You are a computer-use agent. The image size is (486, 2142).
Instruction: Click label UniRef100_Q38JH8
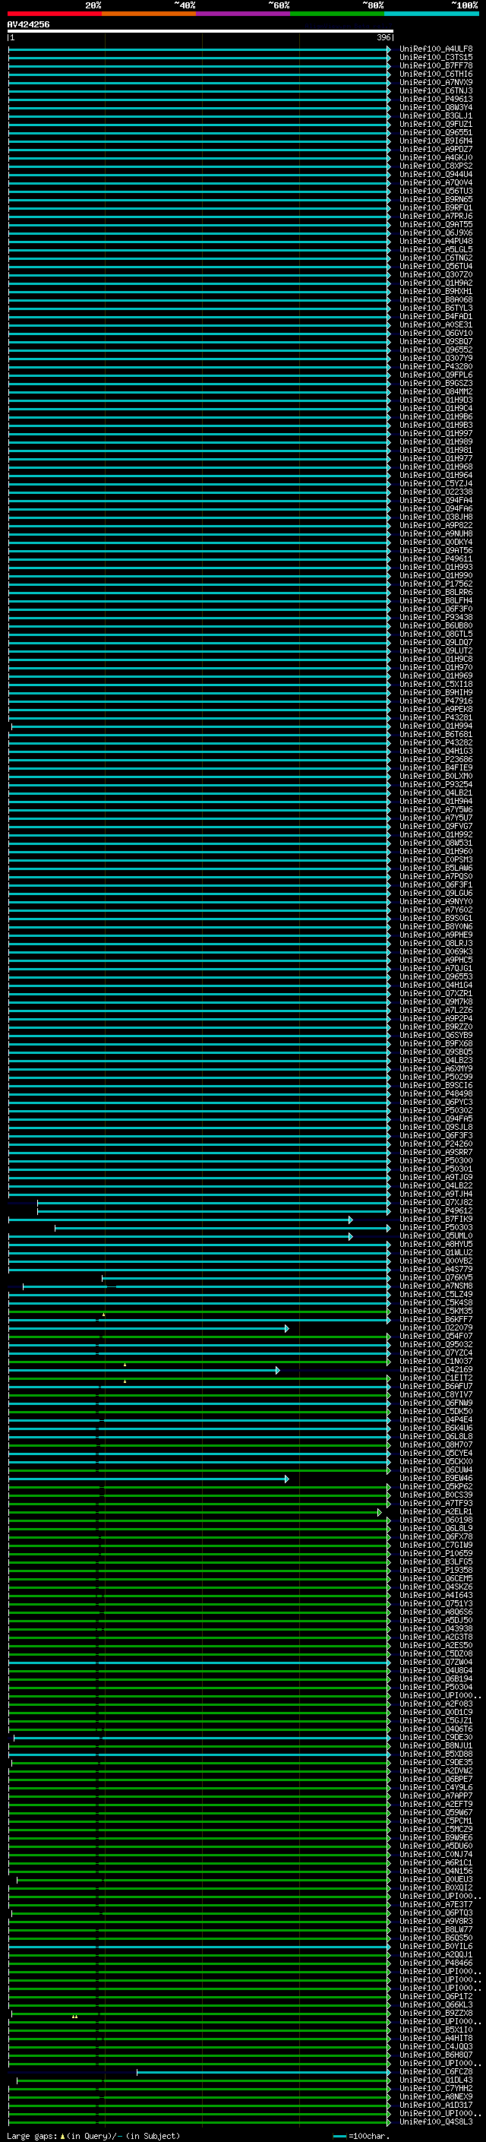coord(436,517)
